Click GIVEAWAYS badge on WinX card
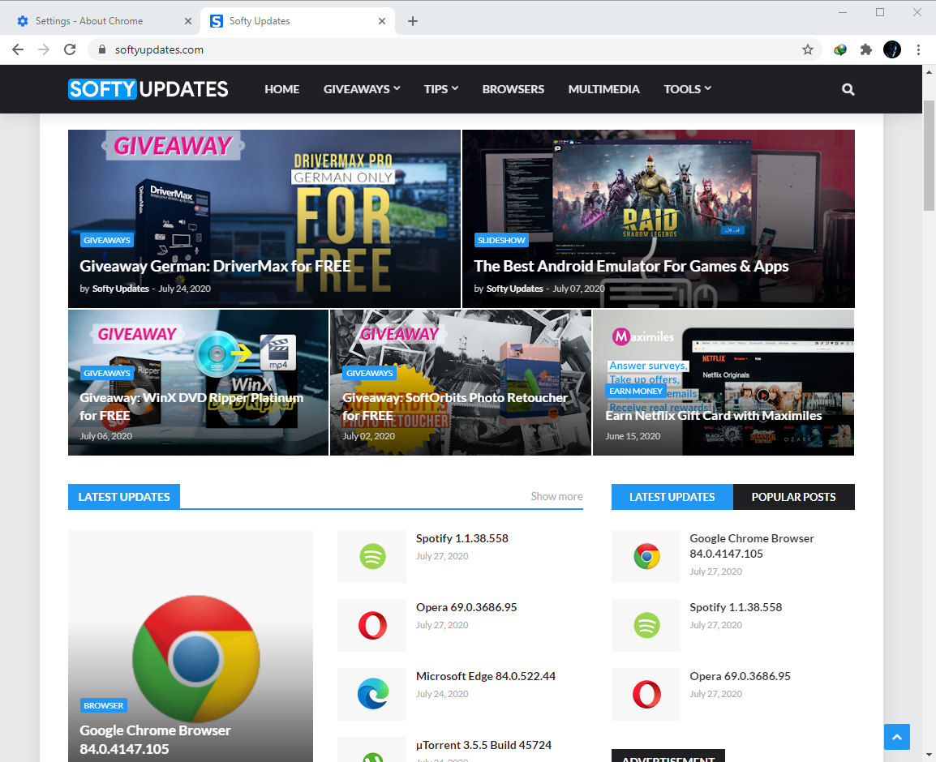The image size is (936, 762). (x=107, y=373)
